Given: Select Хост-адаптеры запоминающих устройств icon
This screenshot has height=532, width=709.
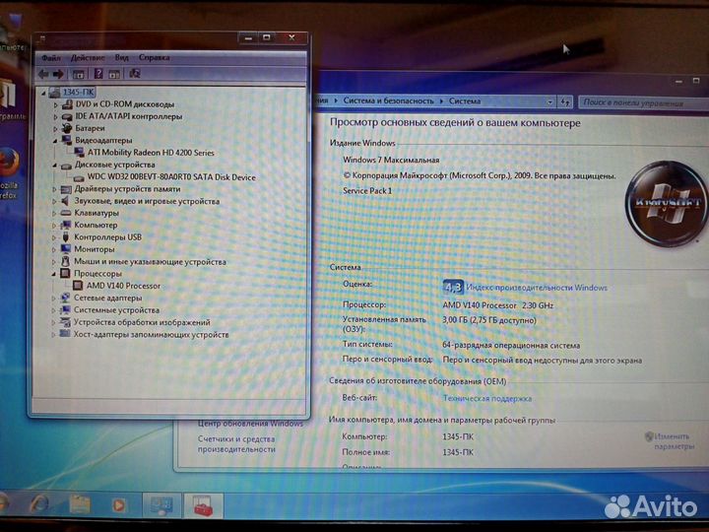Looking at the screenshot, I should [x=65, y=334].
